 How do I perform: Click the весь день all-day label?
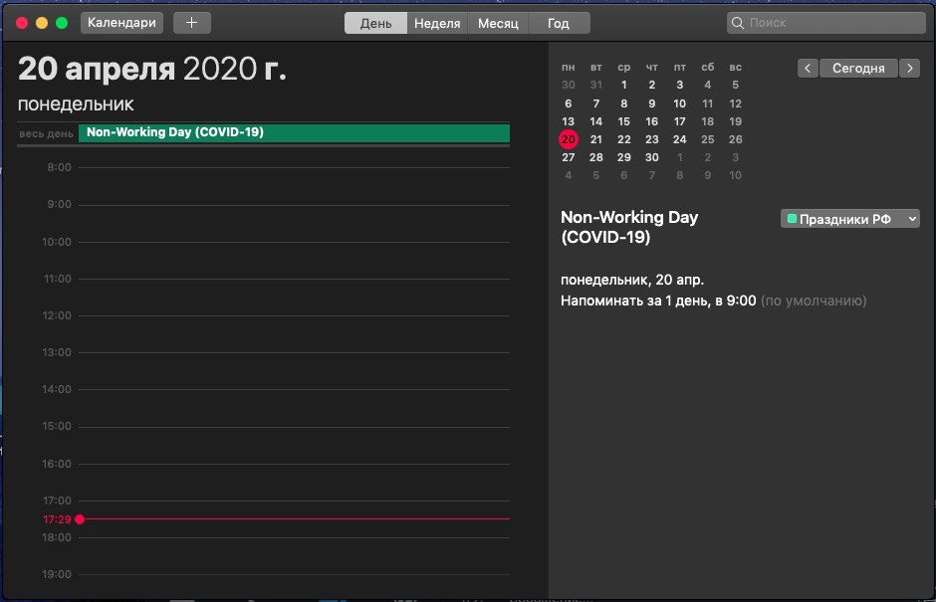click(46, 133)
